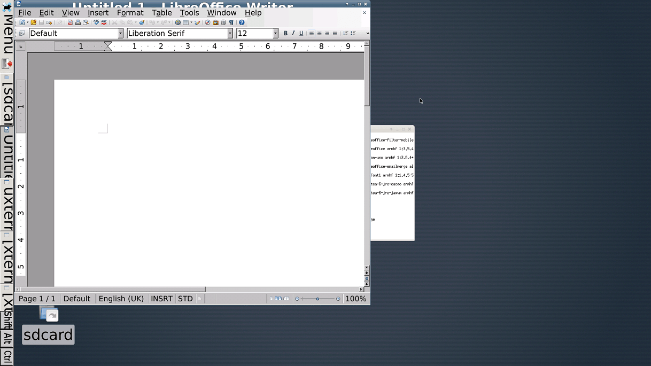651x366 pixels.
Task: Toggle Underline formatting
Action: (x=301, y=33)
